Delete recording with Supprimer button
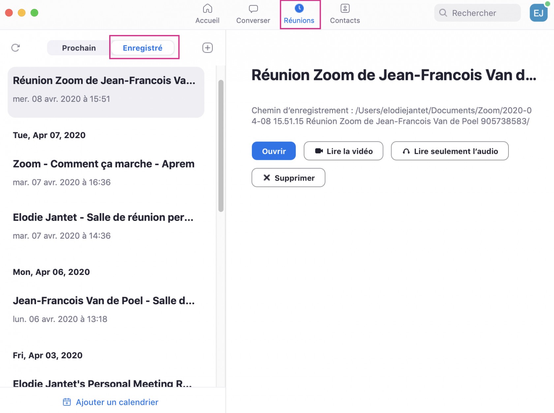Viewport: 554px width, 413px height. (288, 178)
